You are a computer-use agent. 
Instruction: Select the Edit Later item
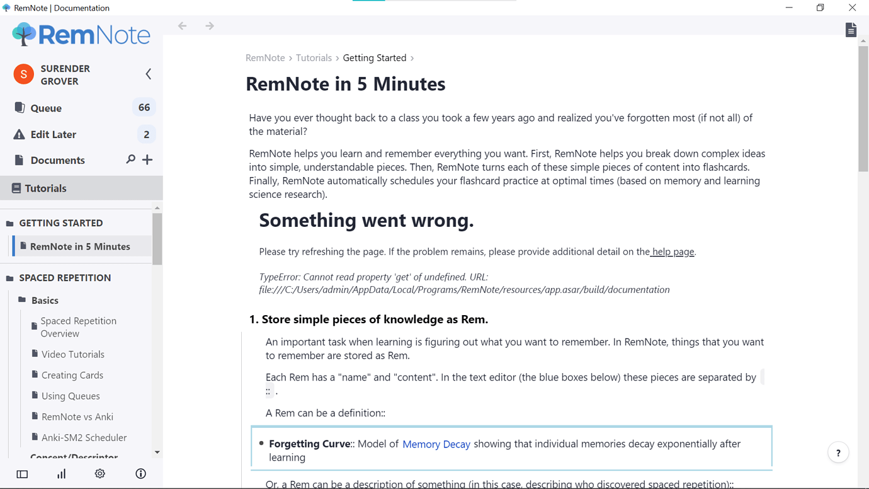[53, 134]
